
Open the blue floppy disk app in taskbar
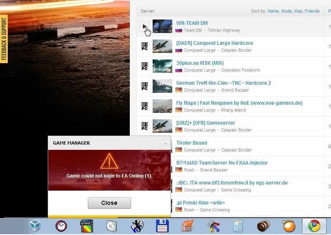(162, 226)
